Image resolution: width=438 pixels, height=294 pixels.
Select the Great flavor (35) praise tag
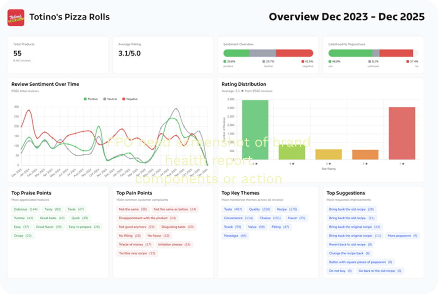pos(49,227)
